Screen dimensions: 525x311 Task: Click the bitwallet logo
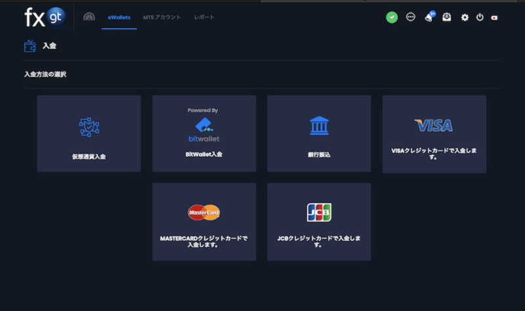[204, 130]
